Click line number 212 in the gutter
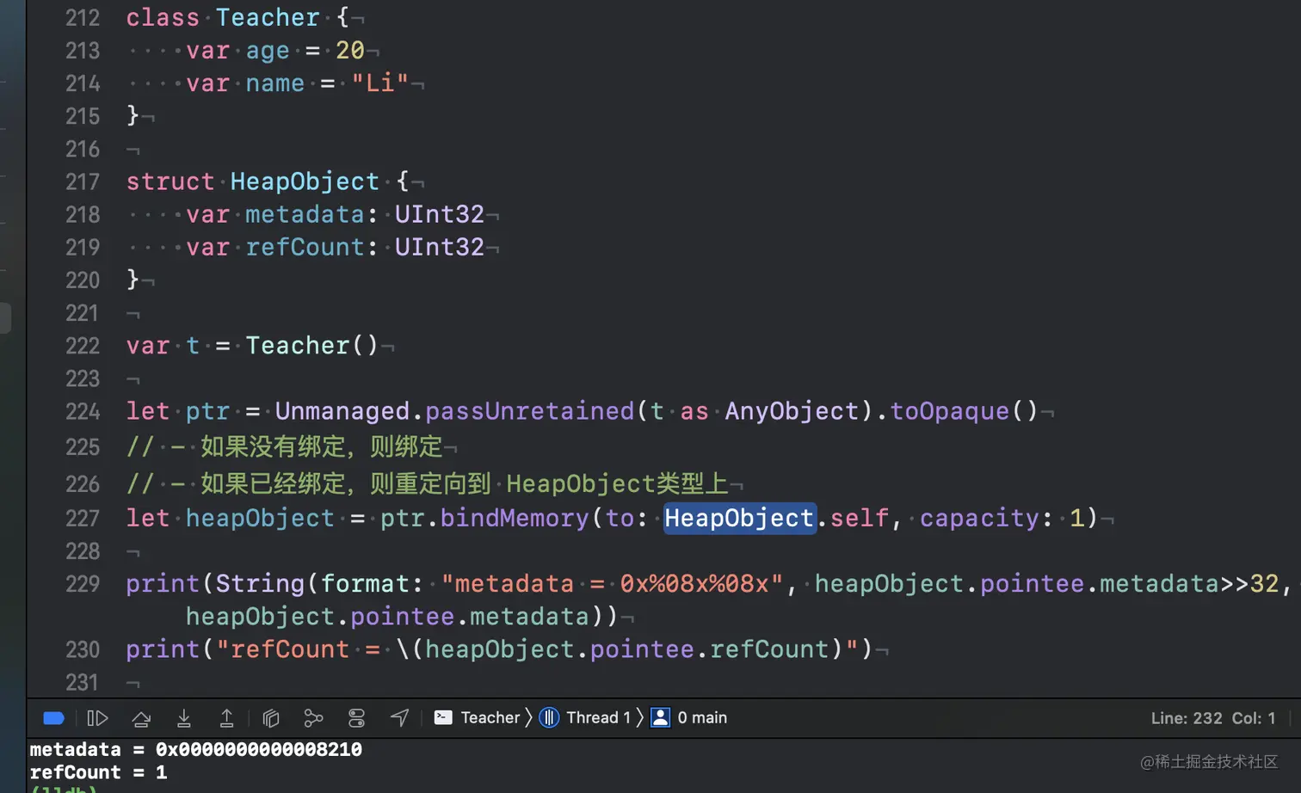The width and height of the screenshot is (1301, 793). tap(83, 18)
